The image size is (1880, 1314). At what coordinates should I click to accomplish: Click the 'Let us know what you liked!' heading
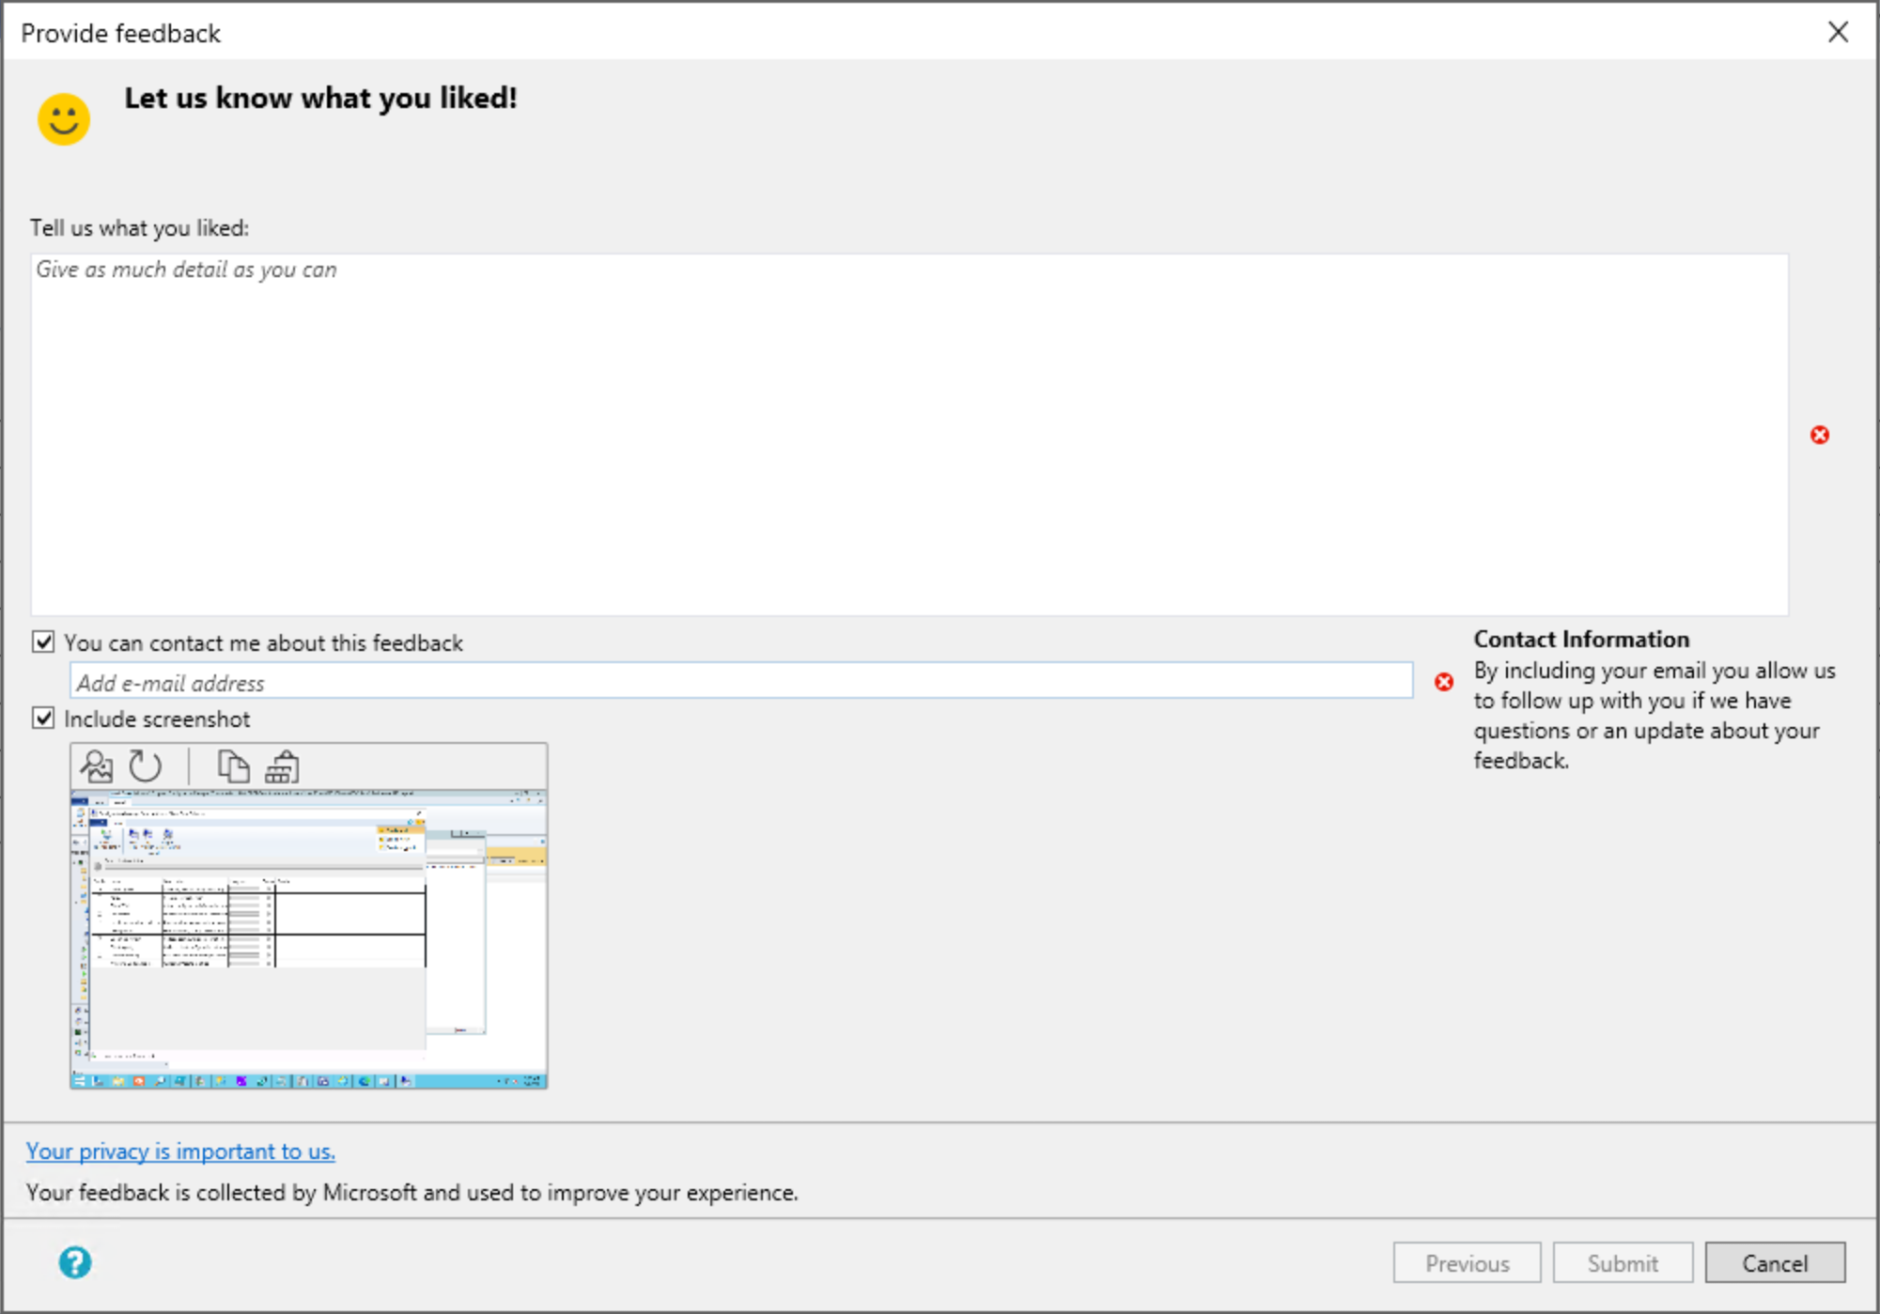tap(320, 97)
